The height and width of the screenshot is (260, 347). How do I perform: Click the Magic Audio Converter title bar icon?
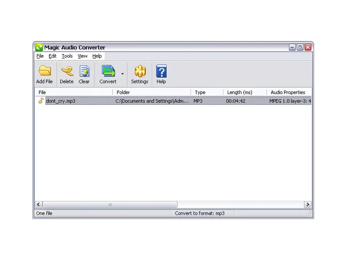(39, 47)
